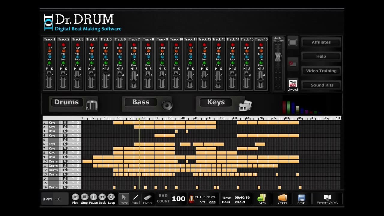
Task: Solo Track 1 in the mixer
Action: 52,69
